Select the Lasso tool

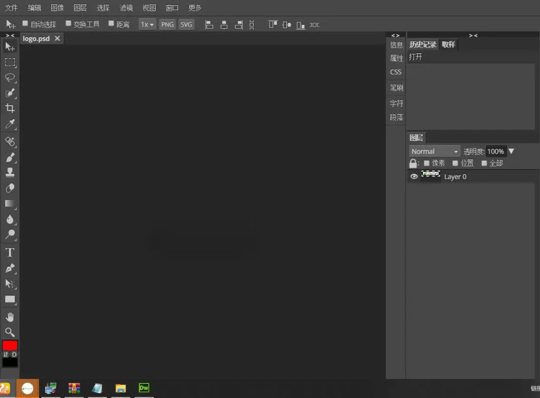coord(9,78)
